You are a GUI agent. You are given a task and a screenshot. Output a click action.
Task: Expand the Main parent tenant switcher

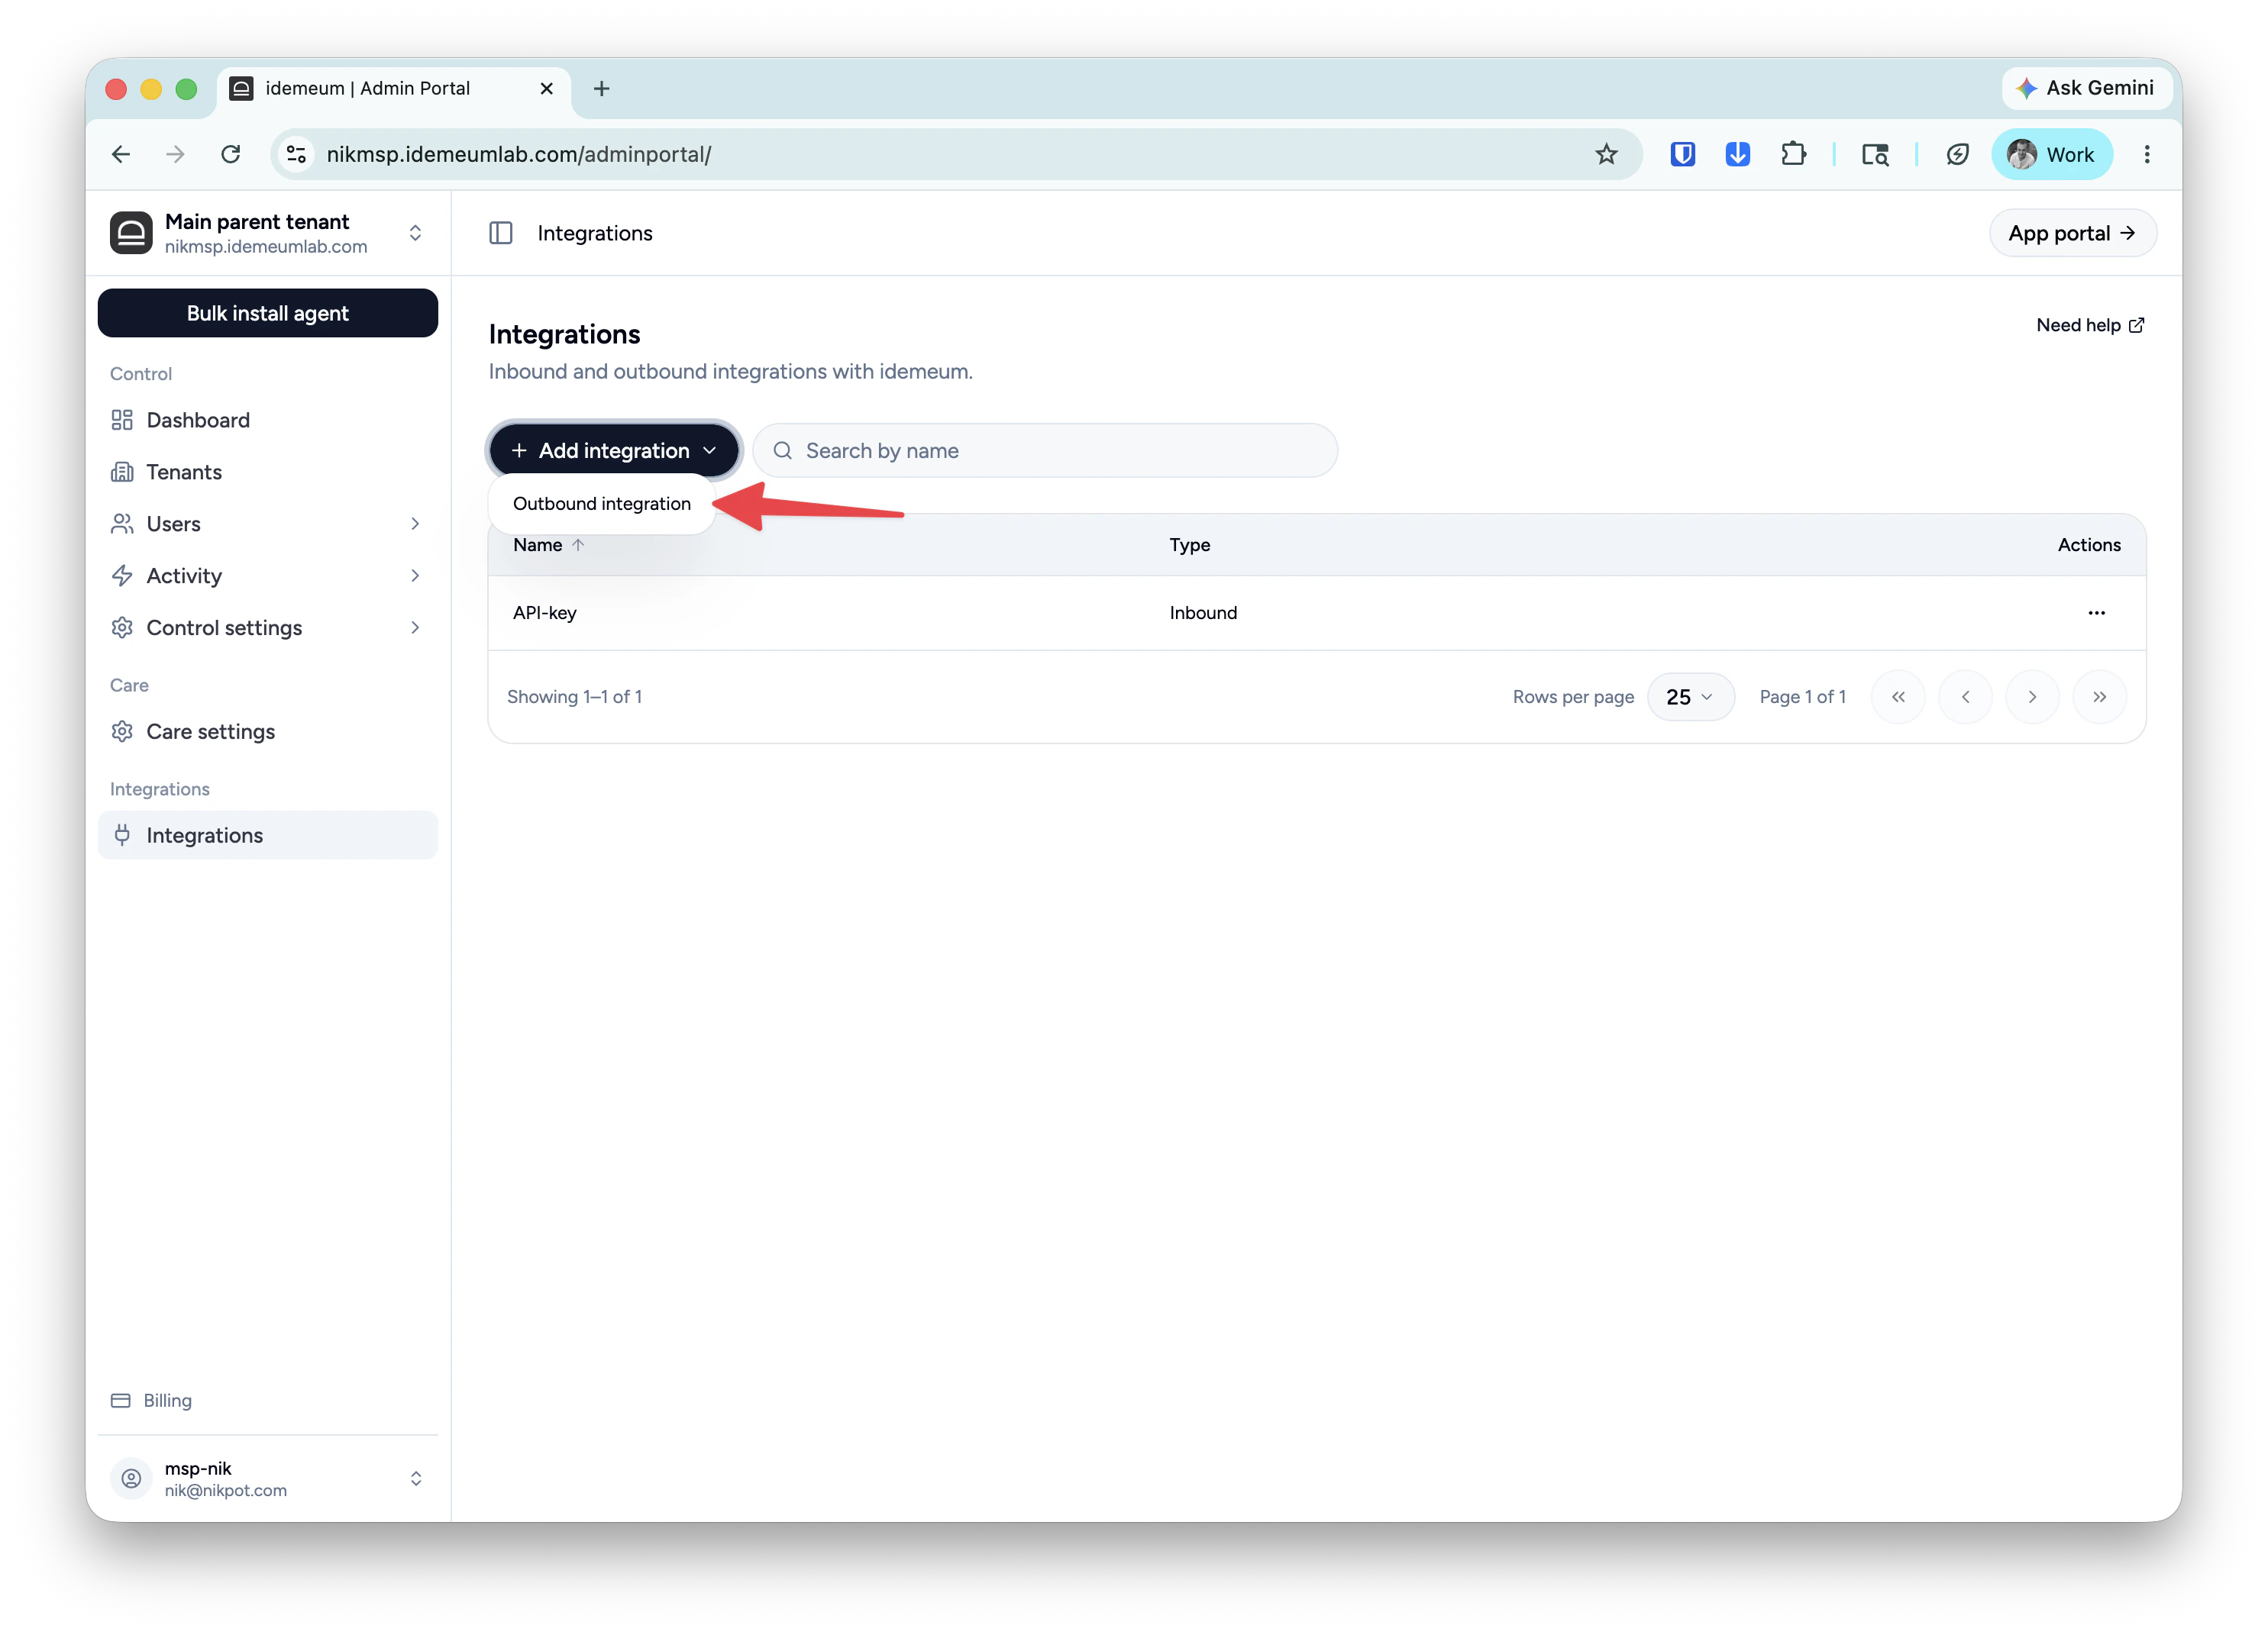[415, 233]
